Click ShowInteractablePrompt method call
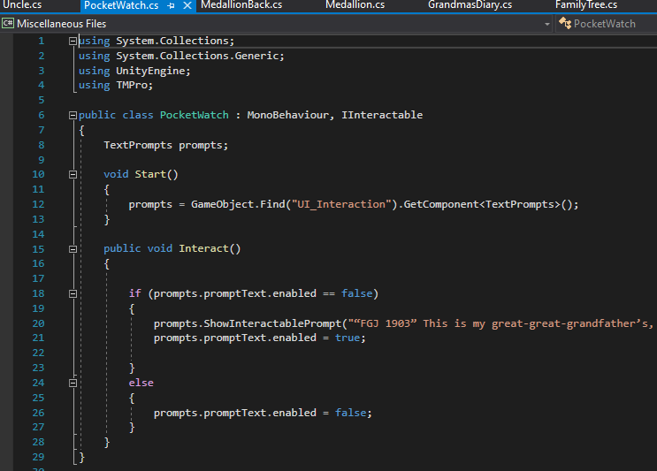 [x=272, y=323]
